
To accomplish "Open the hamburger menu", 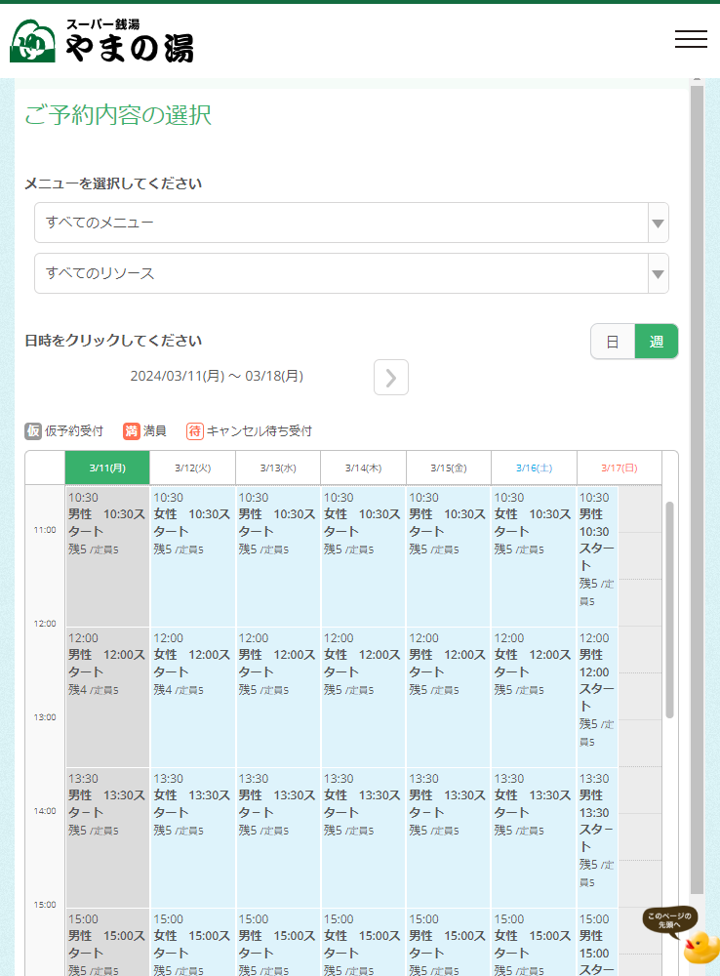I will tap(691, 39).
